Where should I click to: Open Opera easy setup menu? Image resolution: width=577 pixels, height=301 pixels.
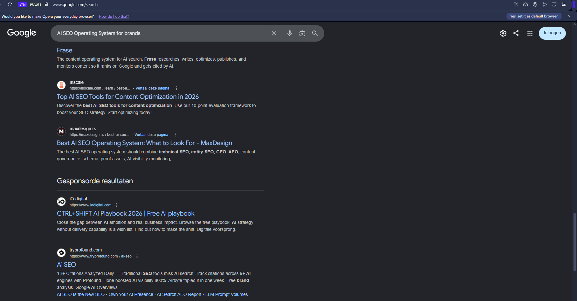point(564,4)
